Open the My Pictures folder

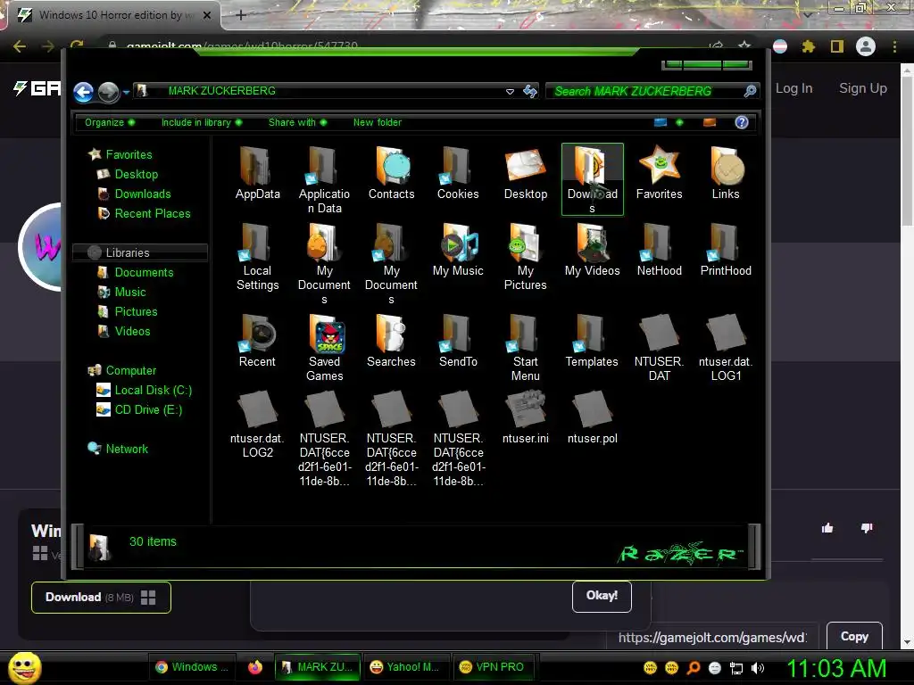[525, 257]
